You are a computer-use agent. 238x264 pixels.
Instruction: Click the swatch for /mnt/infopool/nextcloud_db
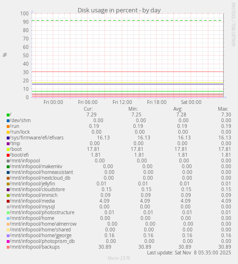coord(8,178)
